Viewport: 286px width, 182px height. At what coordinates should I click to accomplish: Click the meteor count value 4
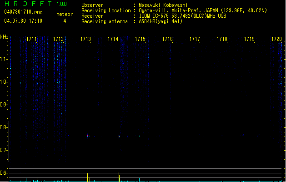[65, 21]
